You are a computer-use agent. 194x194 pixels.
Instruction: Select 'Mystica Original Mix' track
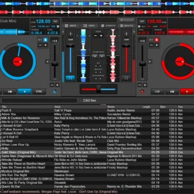click(97, 171)
